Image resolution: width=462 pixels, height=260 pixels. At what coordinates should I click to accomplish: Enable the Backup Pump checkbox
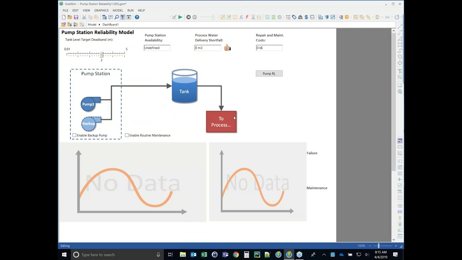pyautogui.click(x=74, y=135)
